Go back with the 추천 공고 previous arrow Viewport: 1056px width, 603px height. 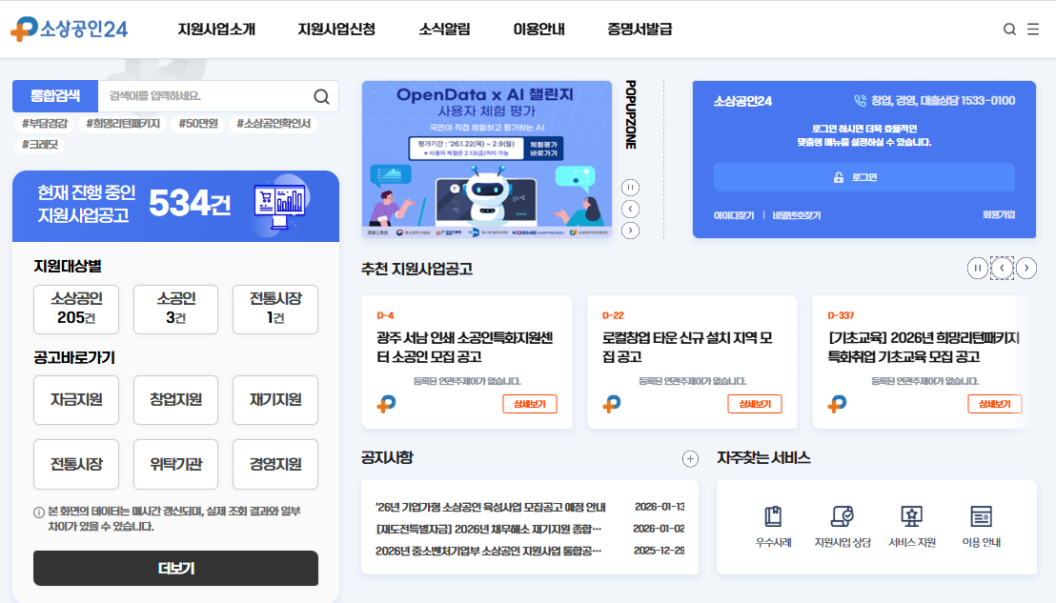pos(1002,268)
